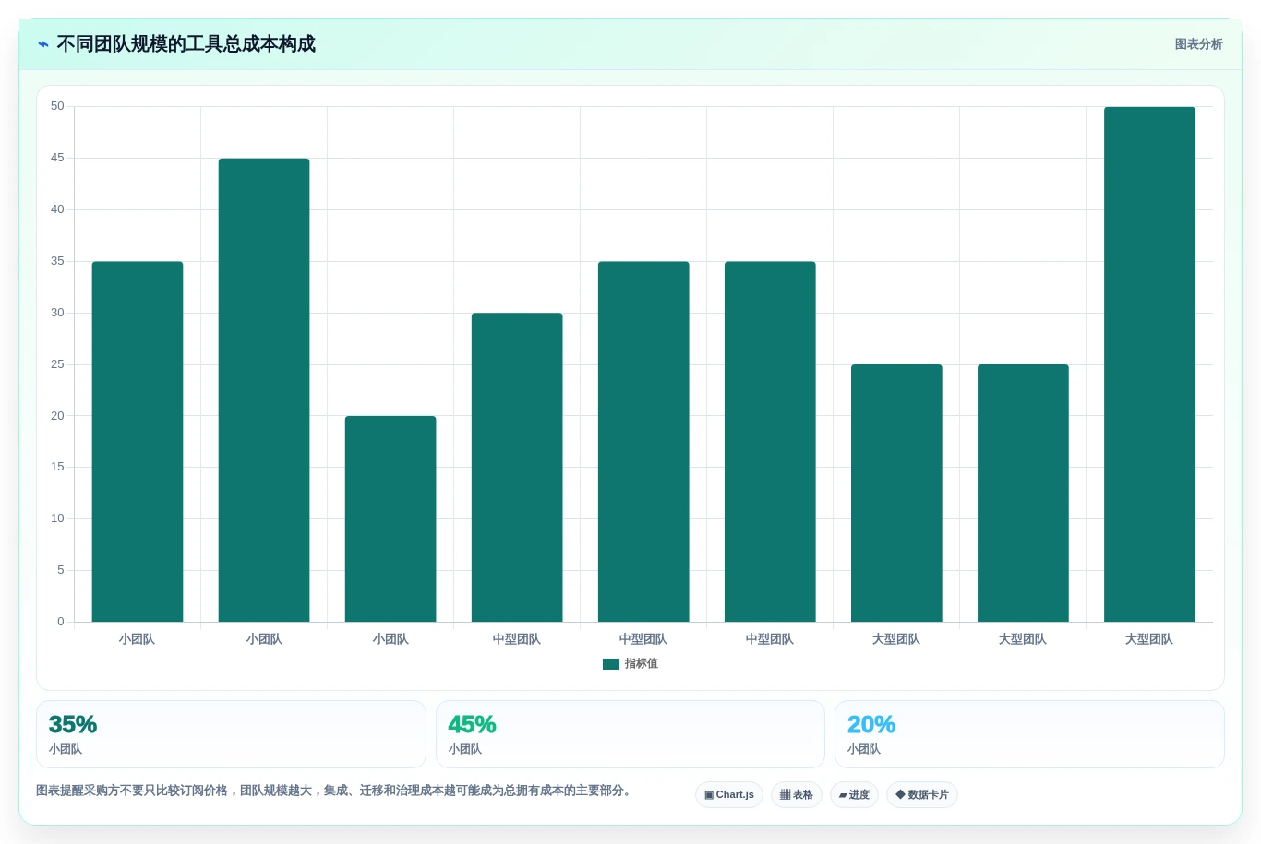Click the 图表分析 label in header
1261x844 pixels.
coord(1198,44)
